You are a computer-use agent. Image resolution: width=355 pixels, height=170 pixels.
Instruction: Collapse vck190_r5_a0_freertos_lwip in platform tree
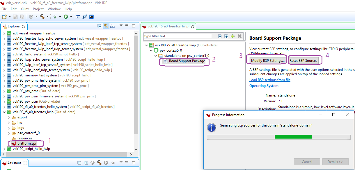click(x=146, y=45)
